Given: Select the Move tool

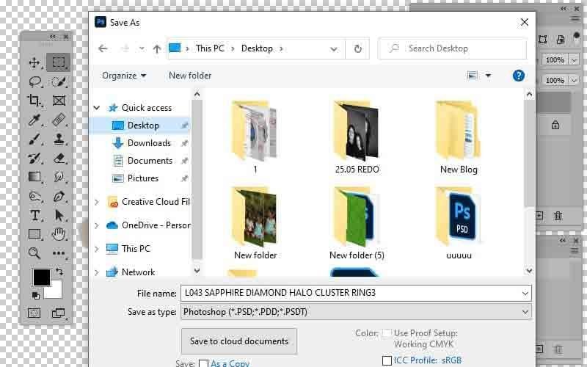Looking at the screenshot, I should [34, 62].
